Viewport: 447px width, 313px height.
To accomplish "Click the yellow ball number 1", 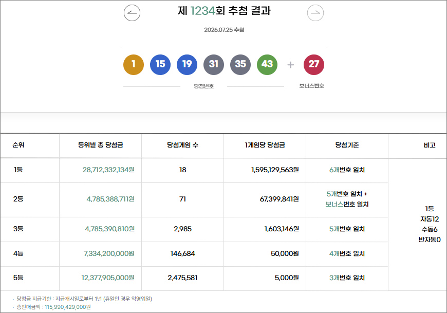I will pyautogui.click(x=134, y=65).
